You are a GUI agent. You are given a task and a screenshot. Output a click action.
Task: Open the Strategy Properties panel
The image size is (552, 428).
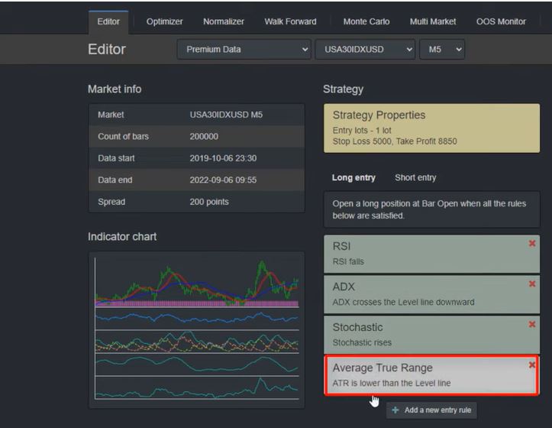(431, 128)
